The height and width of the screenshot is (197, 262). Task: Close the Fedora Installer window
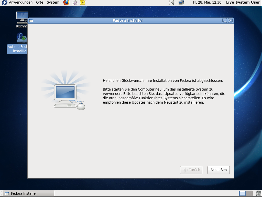(230, 21)
